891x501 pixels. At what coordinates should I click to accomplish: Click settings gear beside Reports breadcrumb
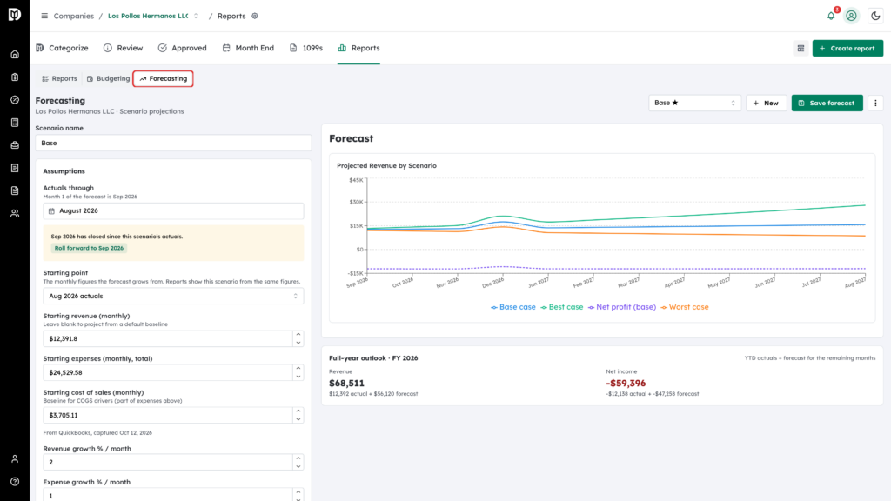coord(255,16)
